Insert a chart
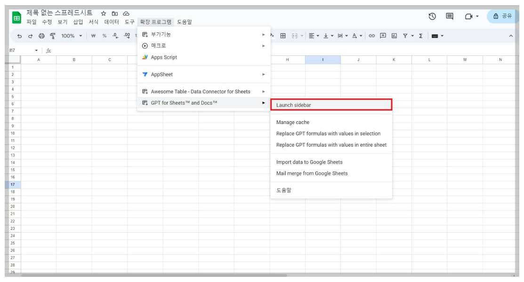Screen dimensions: 524x282 pyautogui.click(x=395, y=36)
